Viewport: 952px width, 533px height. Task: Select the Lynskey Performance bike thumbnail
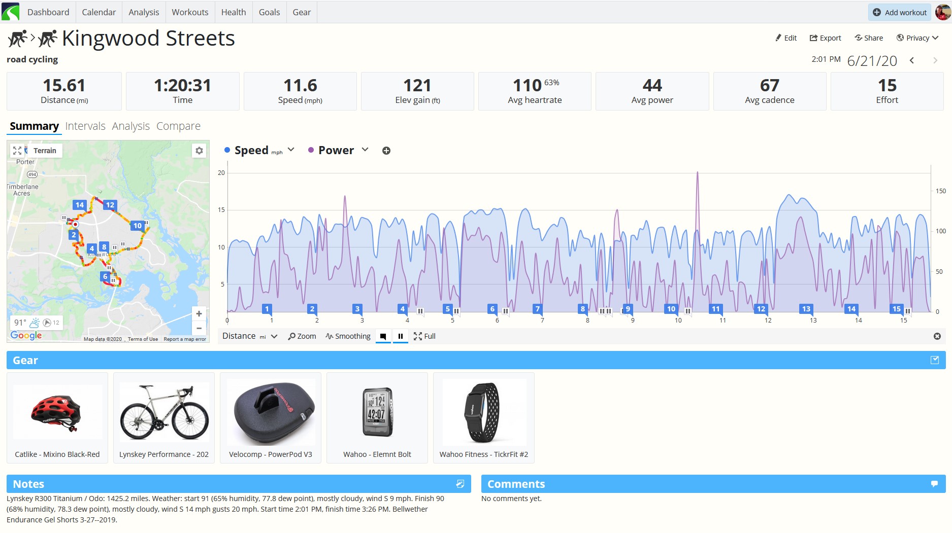click(x=164, y=412)
